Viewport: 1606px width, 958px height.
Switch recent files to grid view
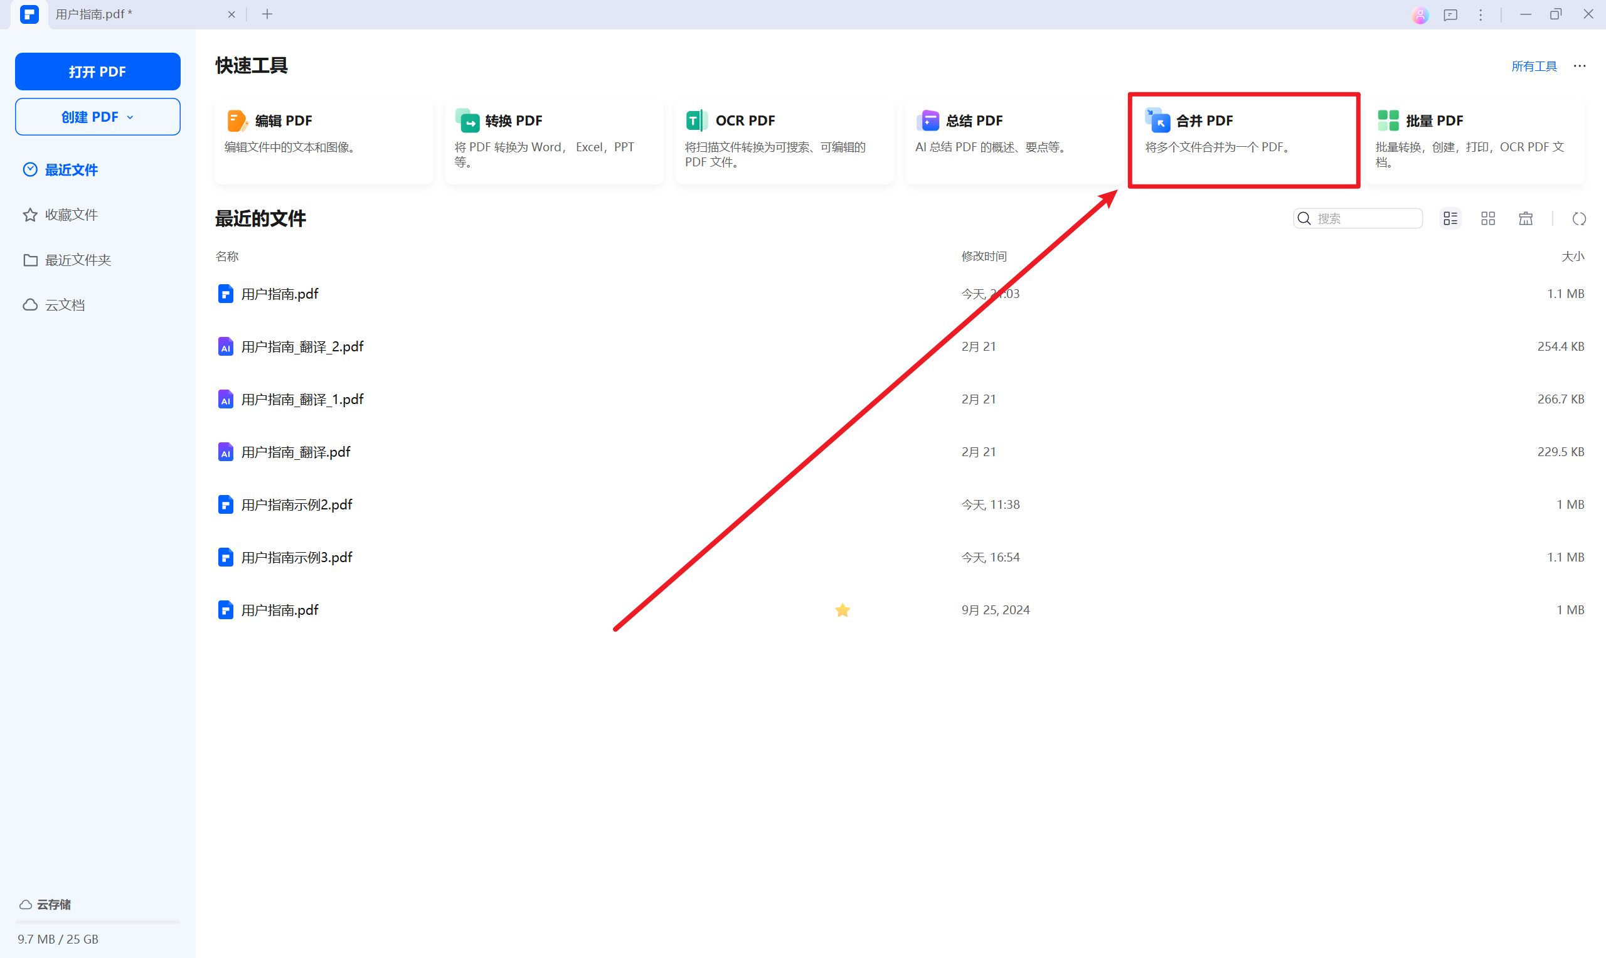point(1488,219)
